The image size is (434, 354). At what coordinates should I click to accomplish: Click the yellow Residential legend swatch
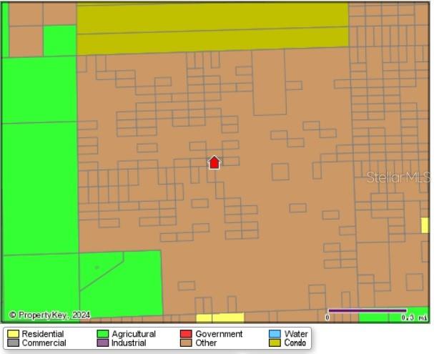13,334
